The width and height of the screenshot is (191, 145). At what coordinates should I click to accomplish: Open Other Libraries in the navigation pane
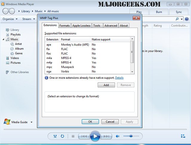coord(17,72)
